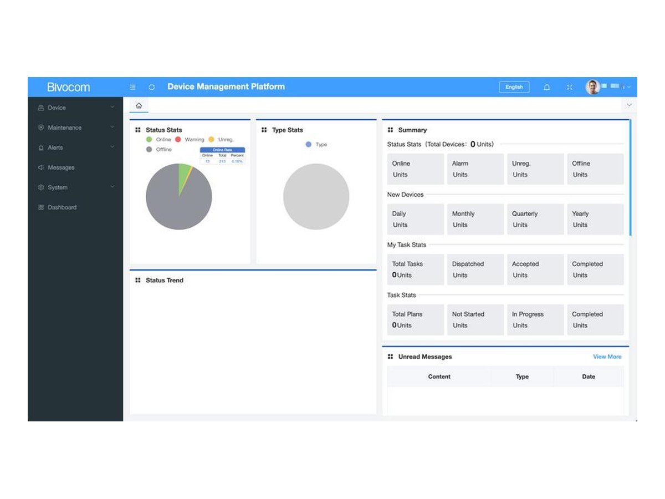Click the Dashboard grid icon
The width and height of the screenshot is (665, 499).
40,207
